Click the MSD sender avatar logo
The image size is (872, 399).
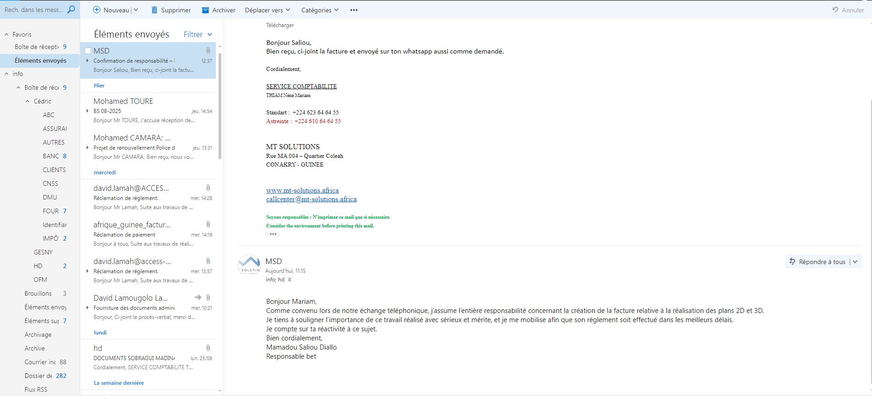coord(249,265)
